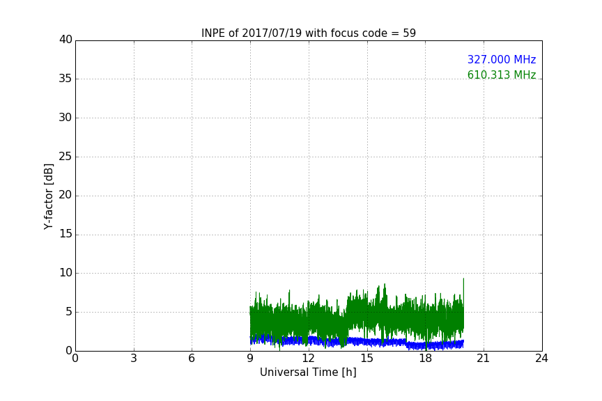Click the x-axis tick label 6
The height and width of the screenshot is (401, 602).
point(192,359)
